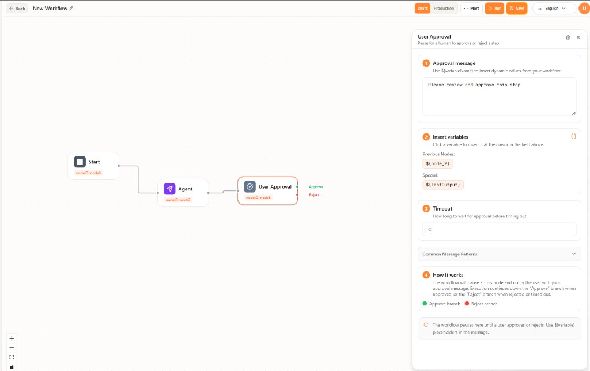Viewport: 590px width, 371px height.
Task: Edit workflow name with pencil icon
Action: click(x=71, y=8)
